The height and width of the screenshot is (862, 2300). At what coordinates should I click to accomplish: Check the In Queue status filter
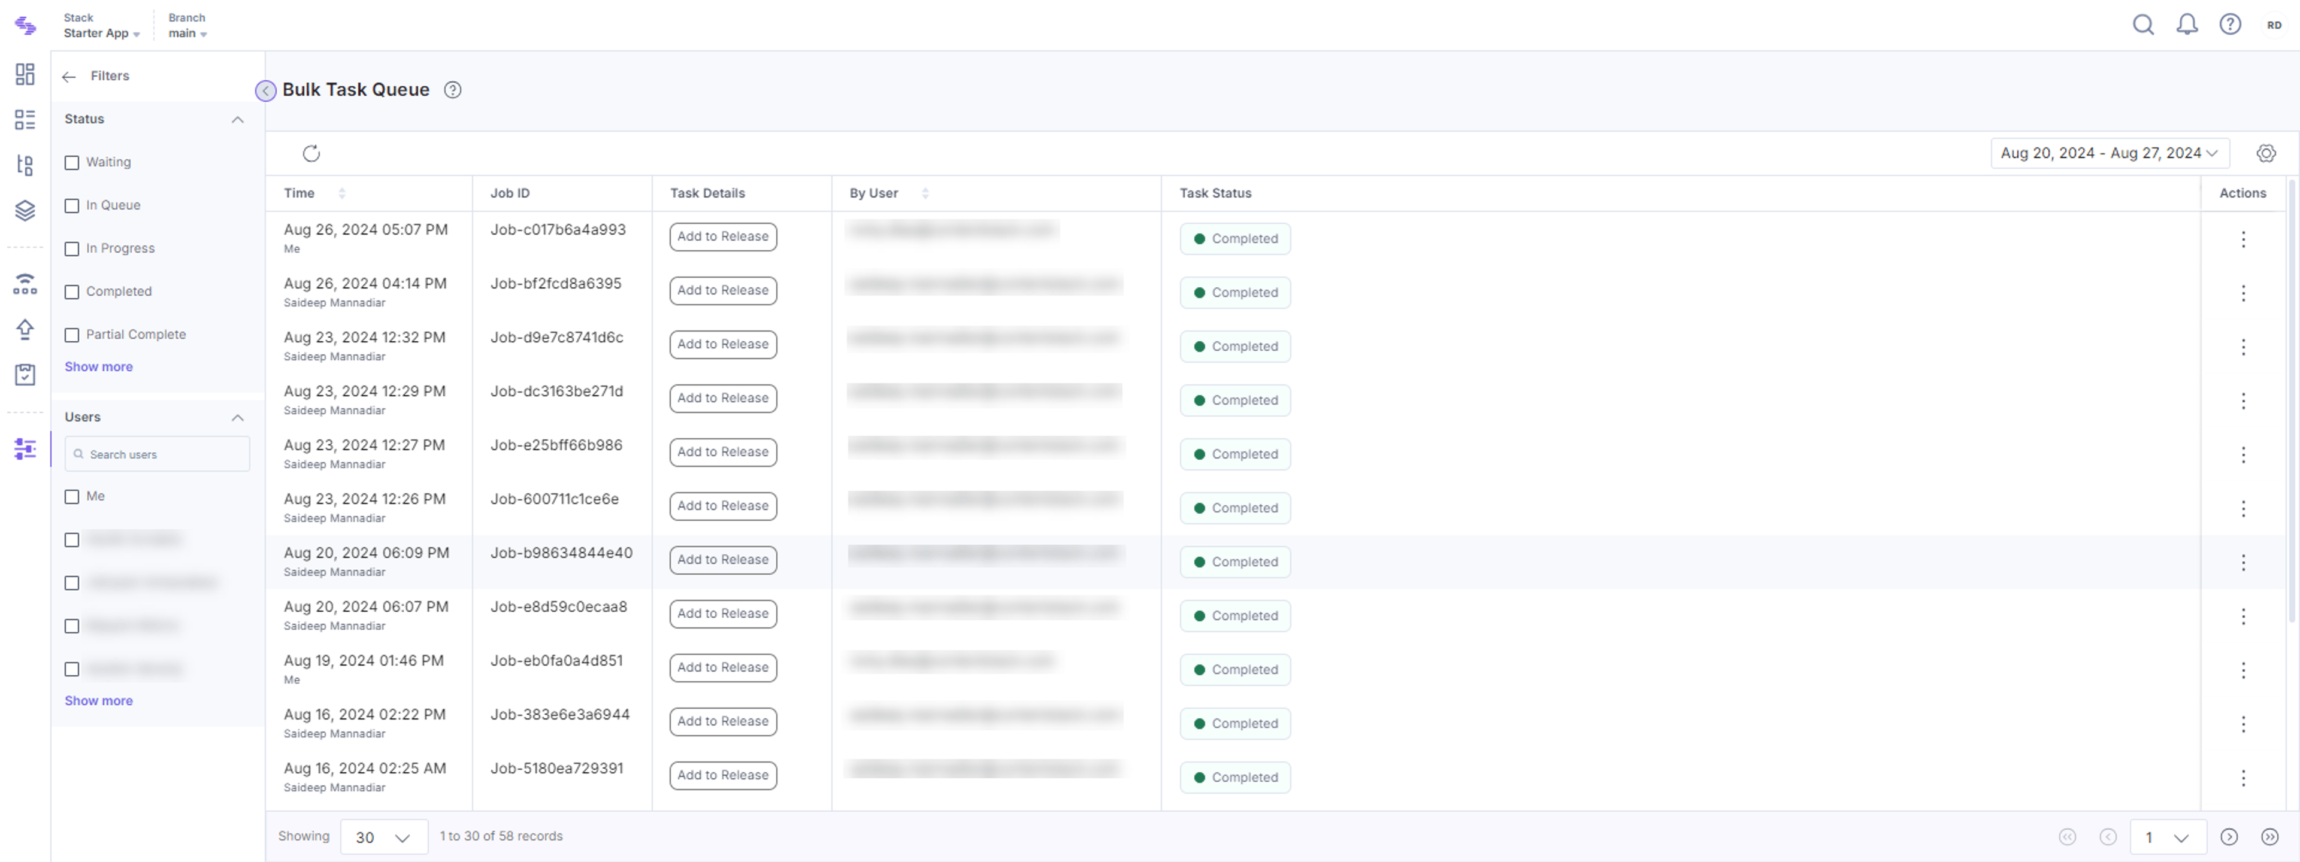point(72,206)
